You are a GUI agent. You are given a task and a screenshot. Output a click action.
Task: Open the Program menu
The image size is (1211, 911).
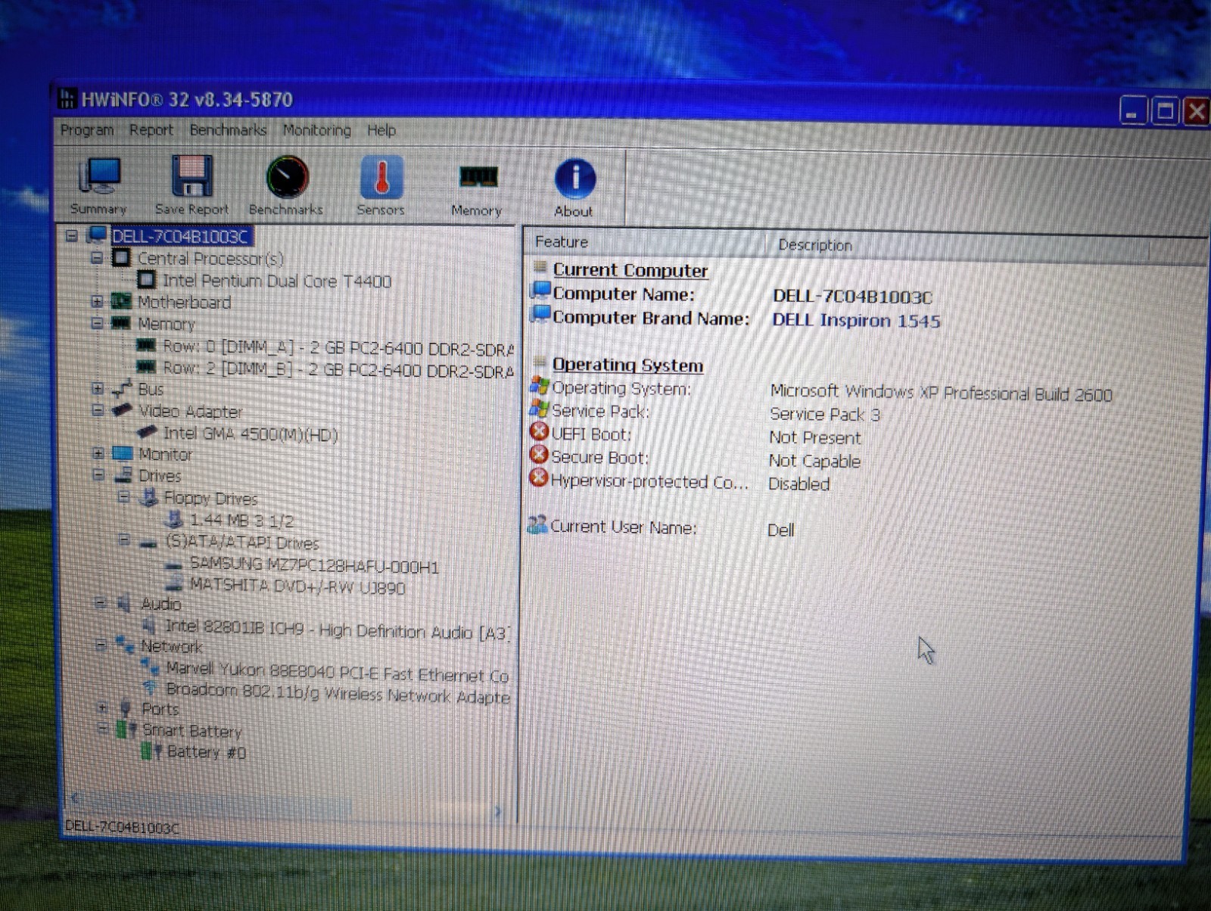pyautogui.click(x=87, y=130)
